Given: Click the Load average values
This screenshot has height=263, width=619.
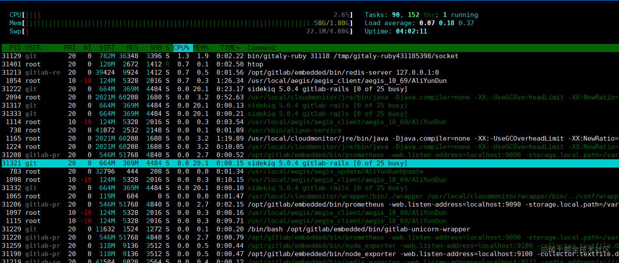Looking at the screenshot, I should [x=447, y=23].
